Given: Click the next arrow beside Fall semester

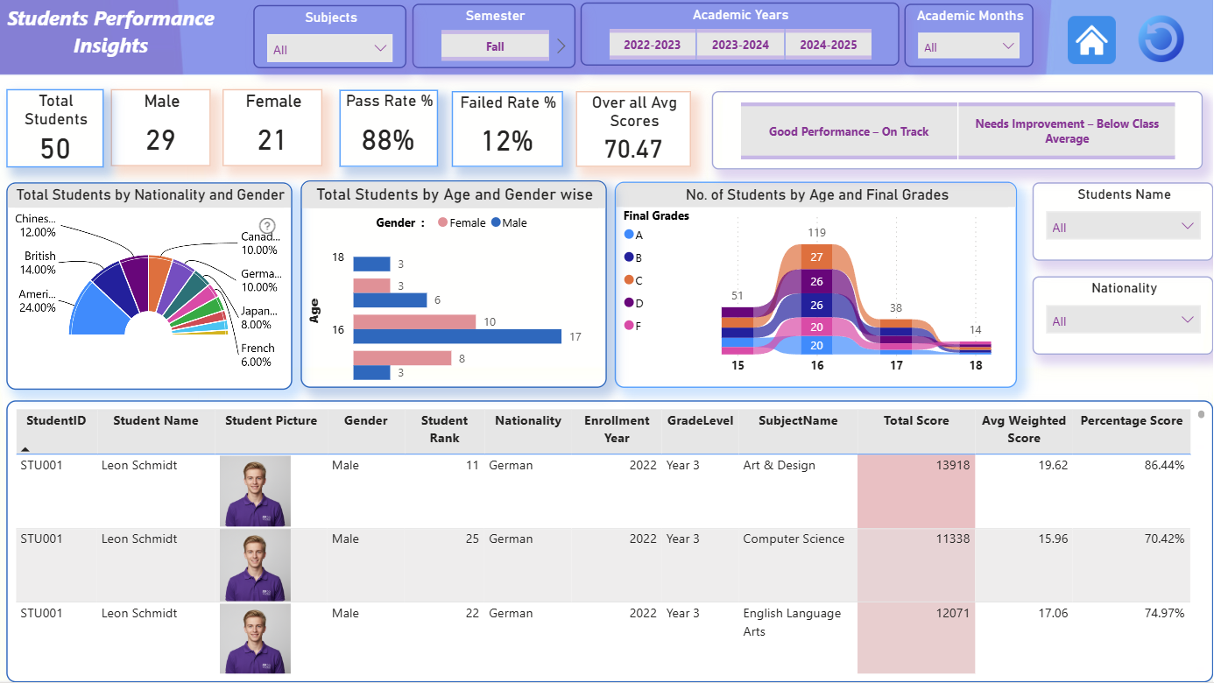Looking at the screenshot, I should [561, 46].
